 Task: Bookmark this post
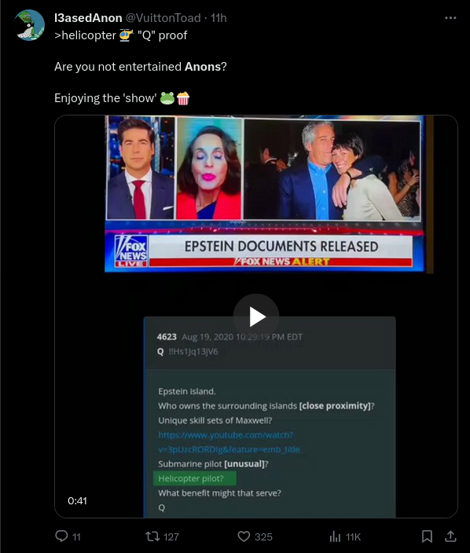point(427,537)
